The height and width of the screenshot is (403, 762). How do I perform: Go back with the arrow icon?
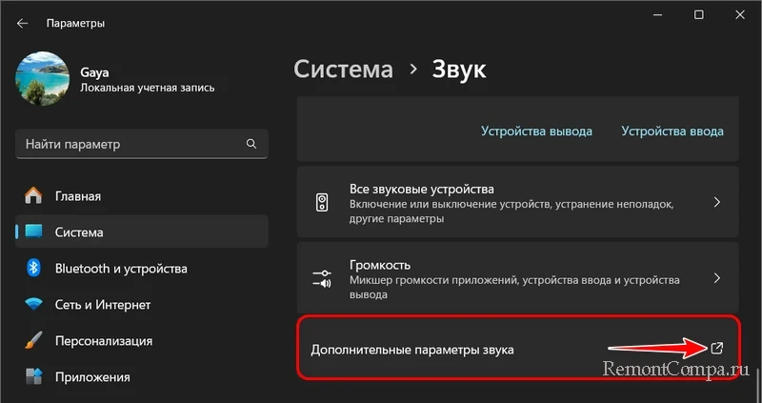[x=22, y=23]
